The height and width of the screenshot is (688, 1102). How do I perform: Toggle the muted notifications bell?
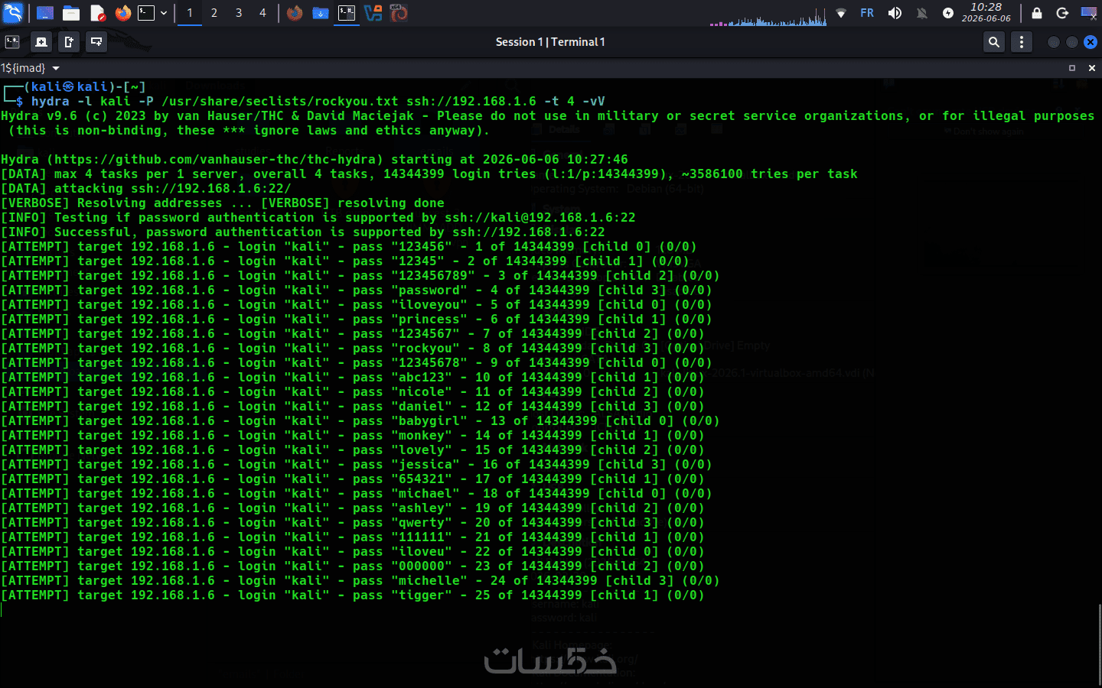(x=922, y=13)
